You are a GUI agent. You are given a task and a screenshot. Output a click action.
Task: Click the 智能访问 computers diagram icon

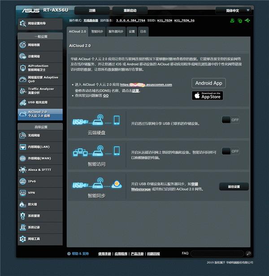pyautogui.click(x=96, y=151)
